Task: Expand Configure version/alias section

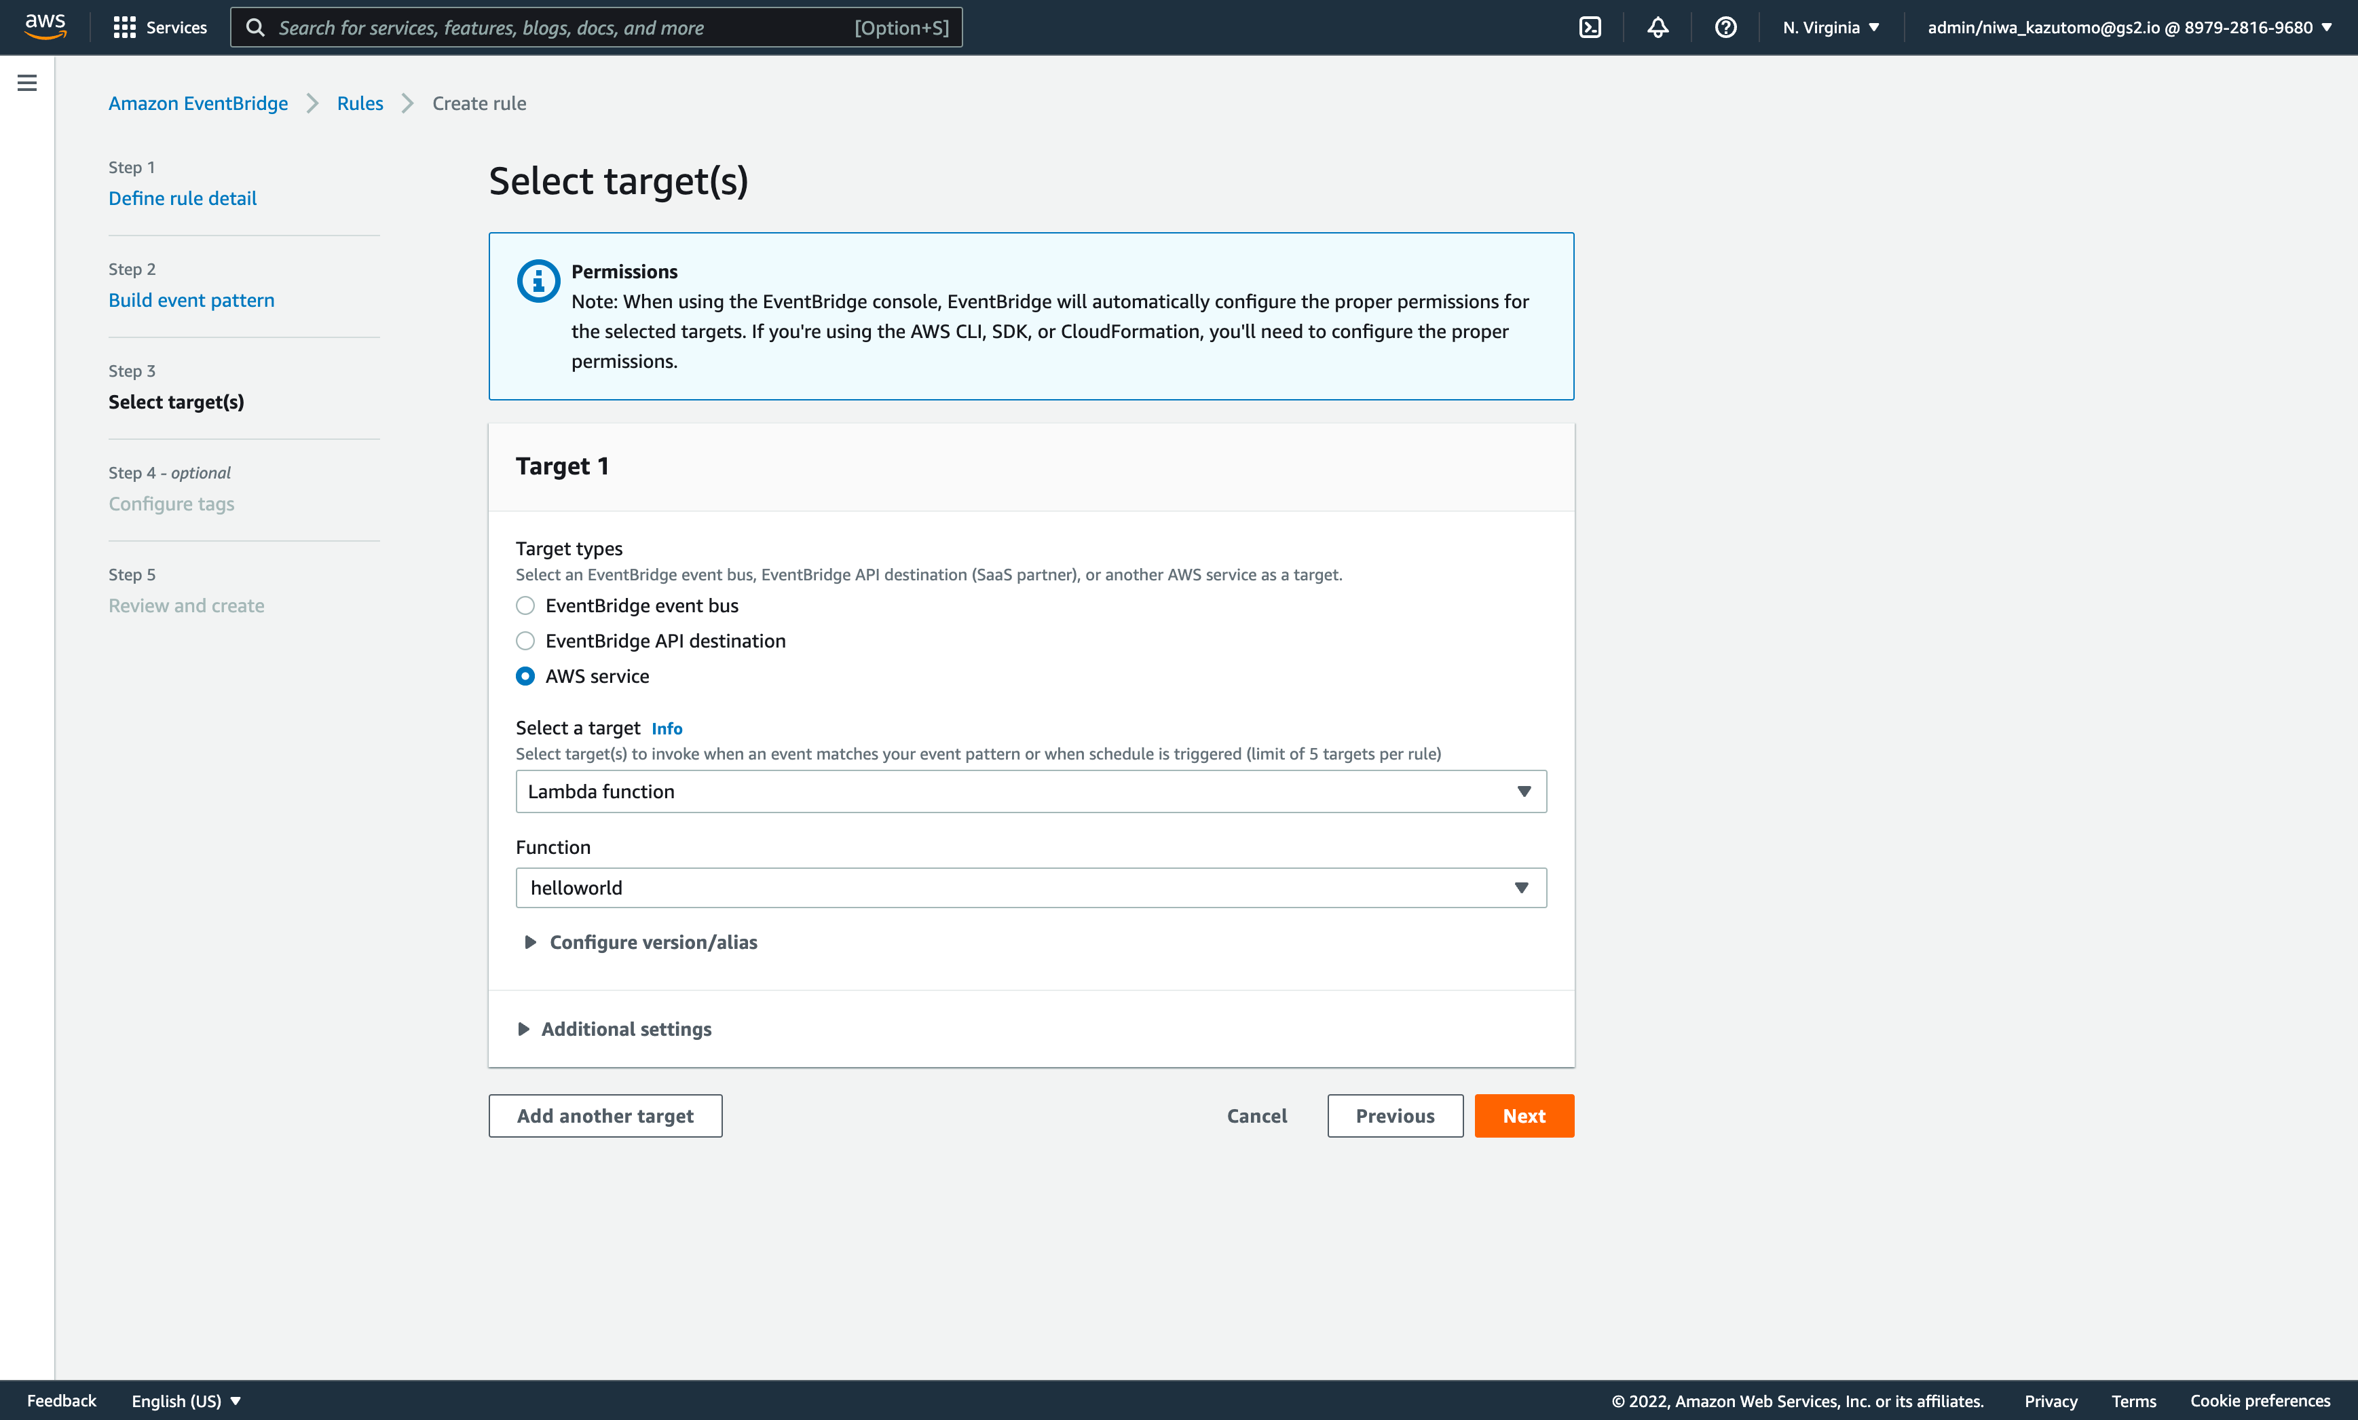Action: pos(641,943)
